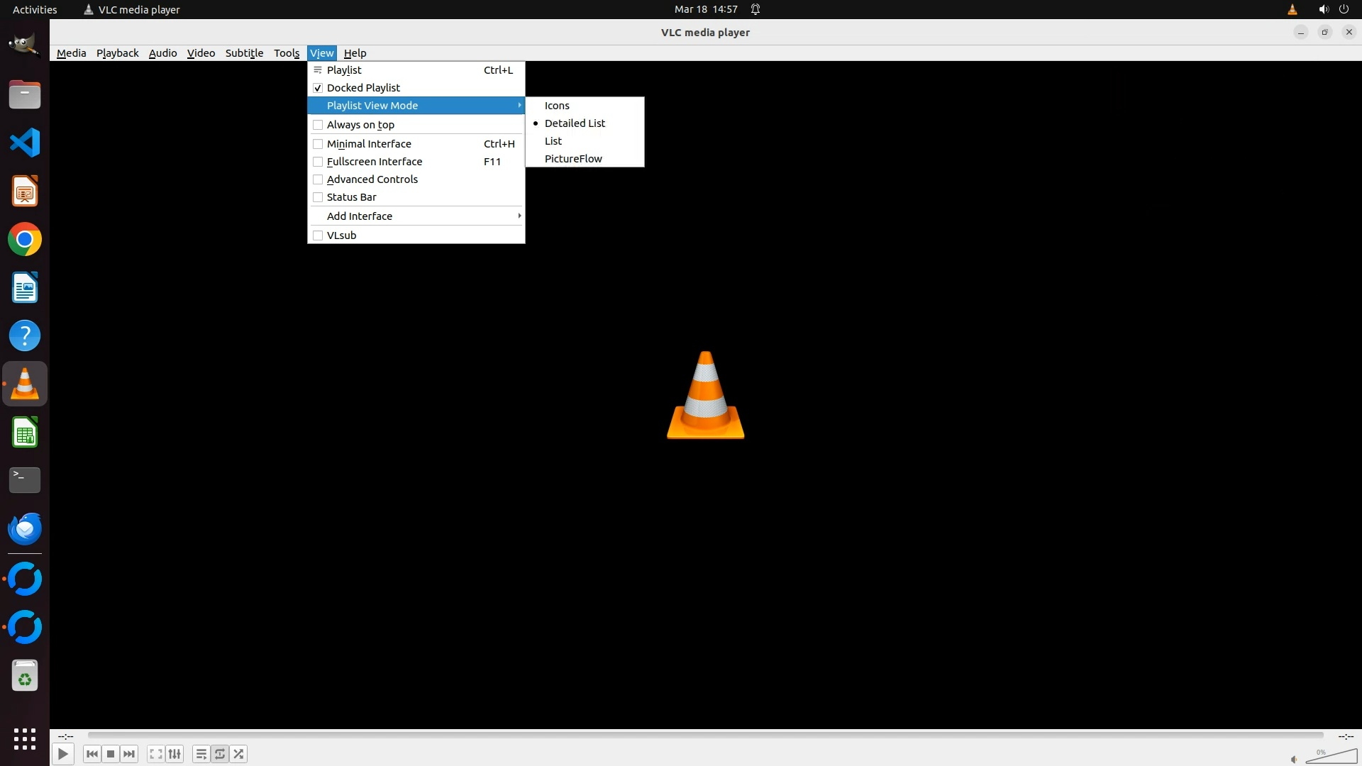Toggle the fullscreen video button

tap(156, 754)
